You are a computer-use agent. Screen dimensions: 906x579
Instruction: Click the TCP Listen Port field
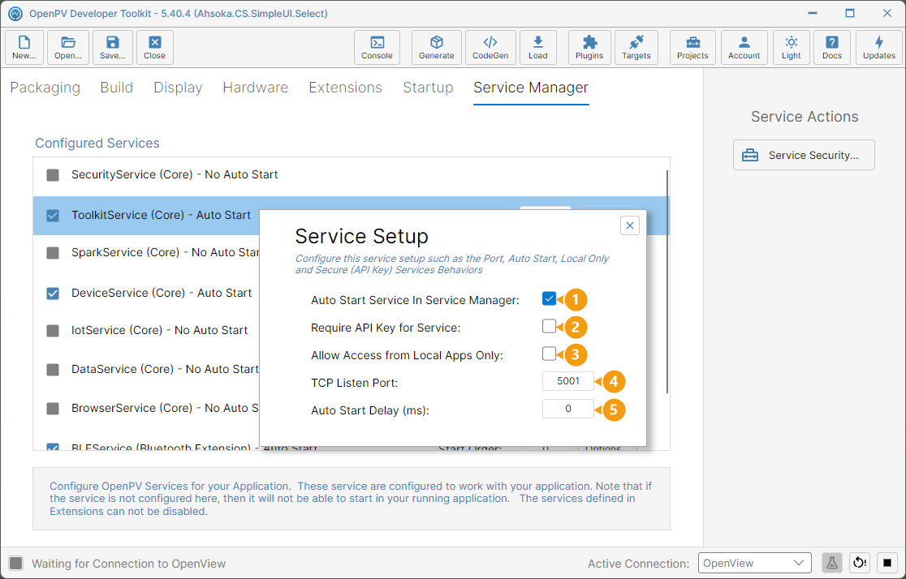click(x=568, y=381)
